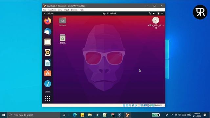
Task: Launch Rhythmbox music player from dock
Action: (48, 52)
